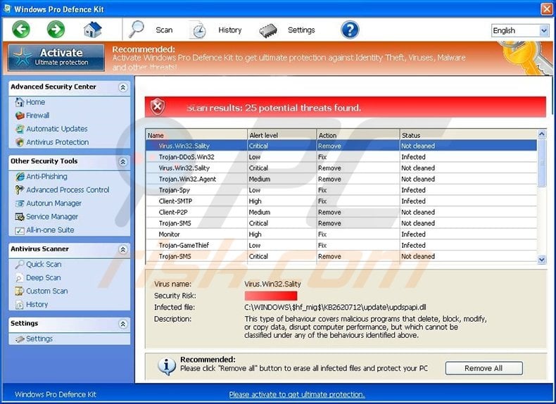Collapse the Antivirus Scanner panel
The image size is (556, 404).
tap(122, 250)
